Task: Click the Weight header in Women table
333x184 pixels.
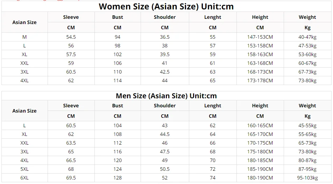Action: (x=307, y=17)
